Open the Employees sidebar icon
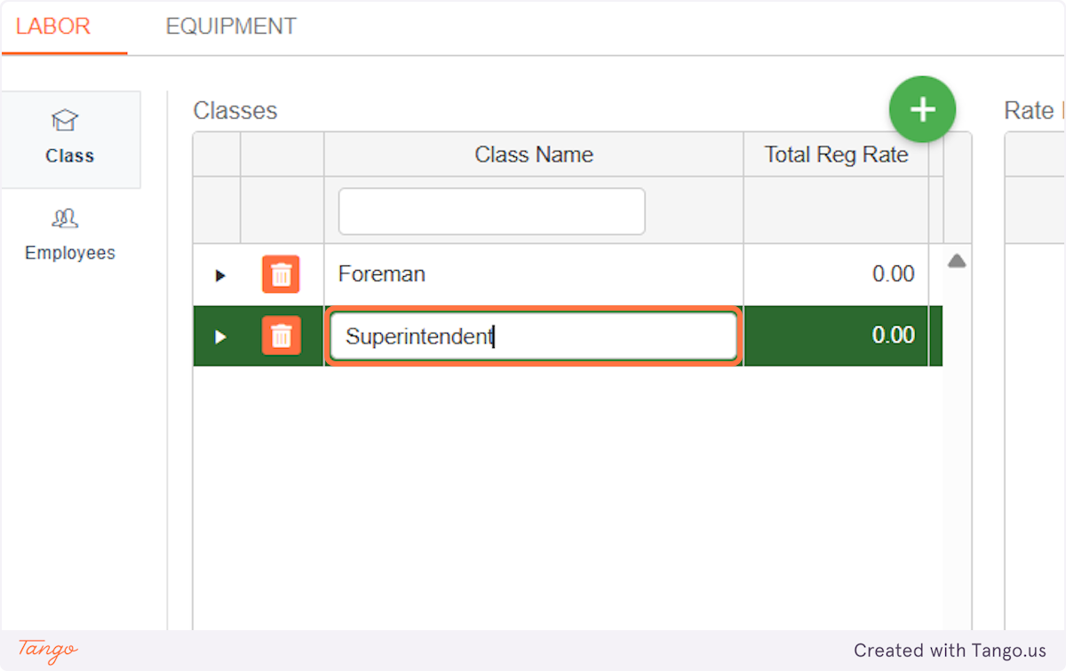Viewport: 1066px width, 671px height. pyautogui.click(x=66, y=218)
